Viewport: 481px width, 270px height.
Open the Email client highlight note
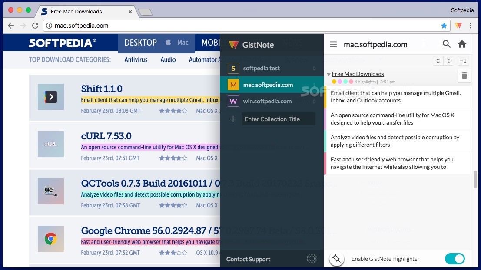(398, 97)
